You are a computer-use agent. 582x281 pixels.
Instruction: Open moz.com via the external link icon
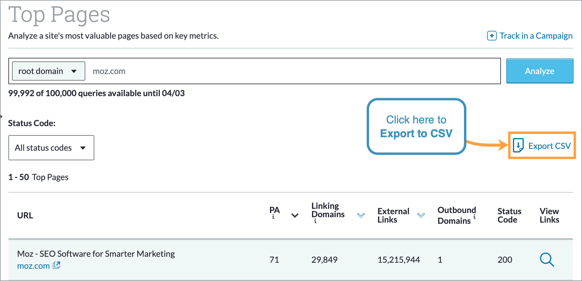pos(57,265)
